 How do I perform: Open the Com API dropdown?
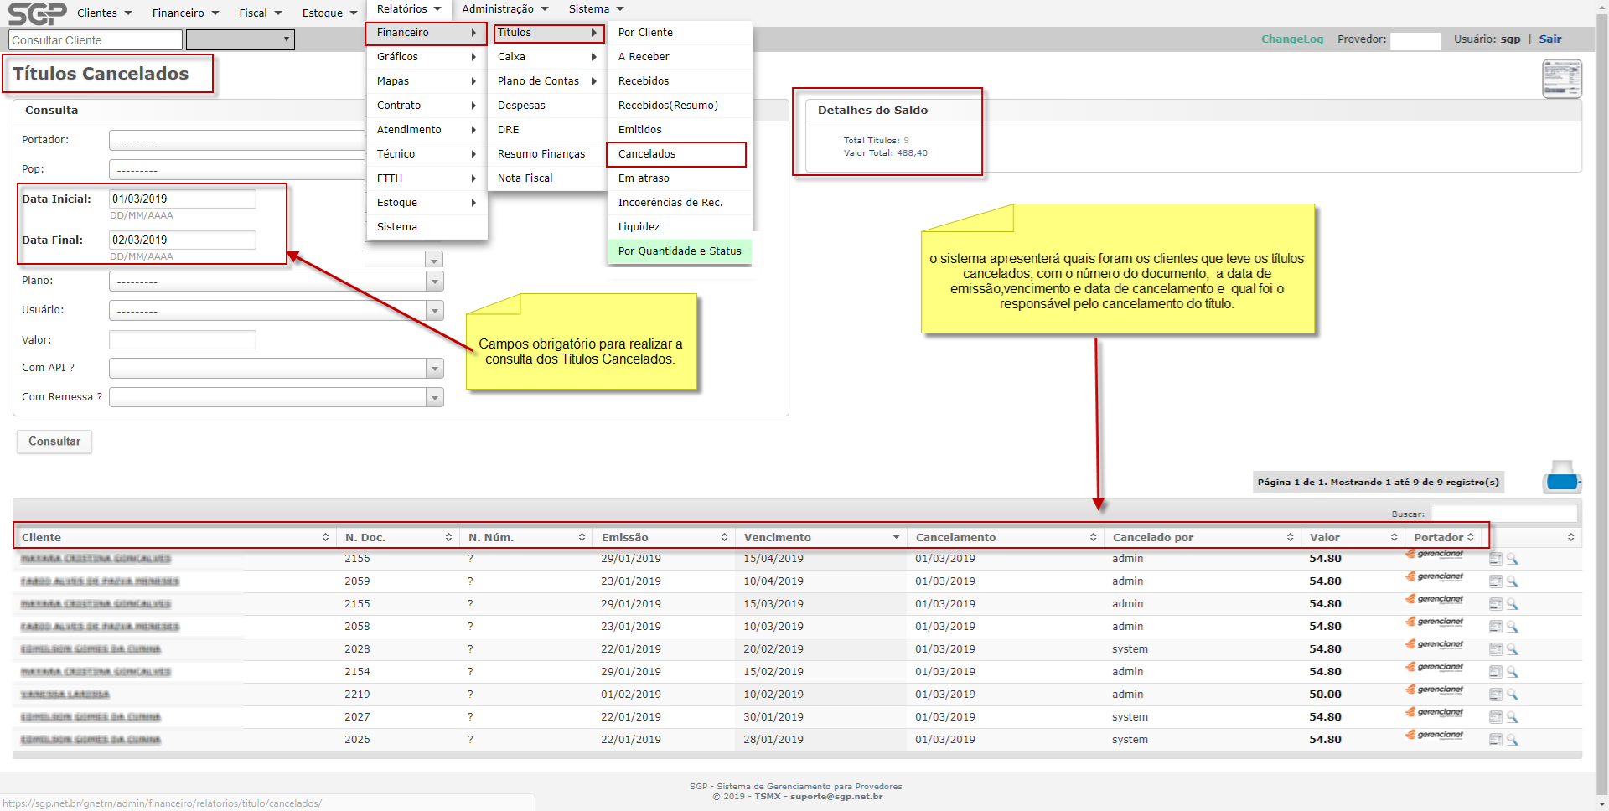tap(434, 369)
